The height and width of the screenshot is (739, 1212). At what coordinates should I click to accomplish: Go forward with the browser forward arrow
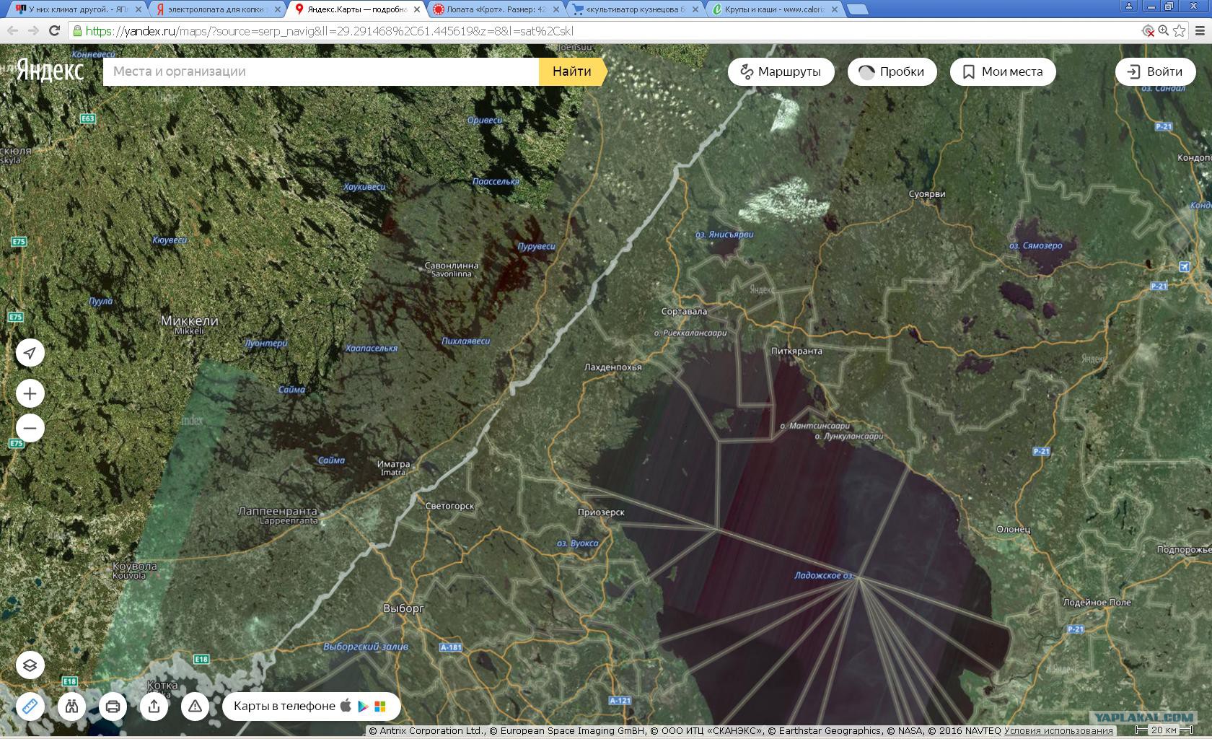[x=33, y=30]
